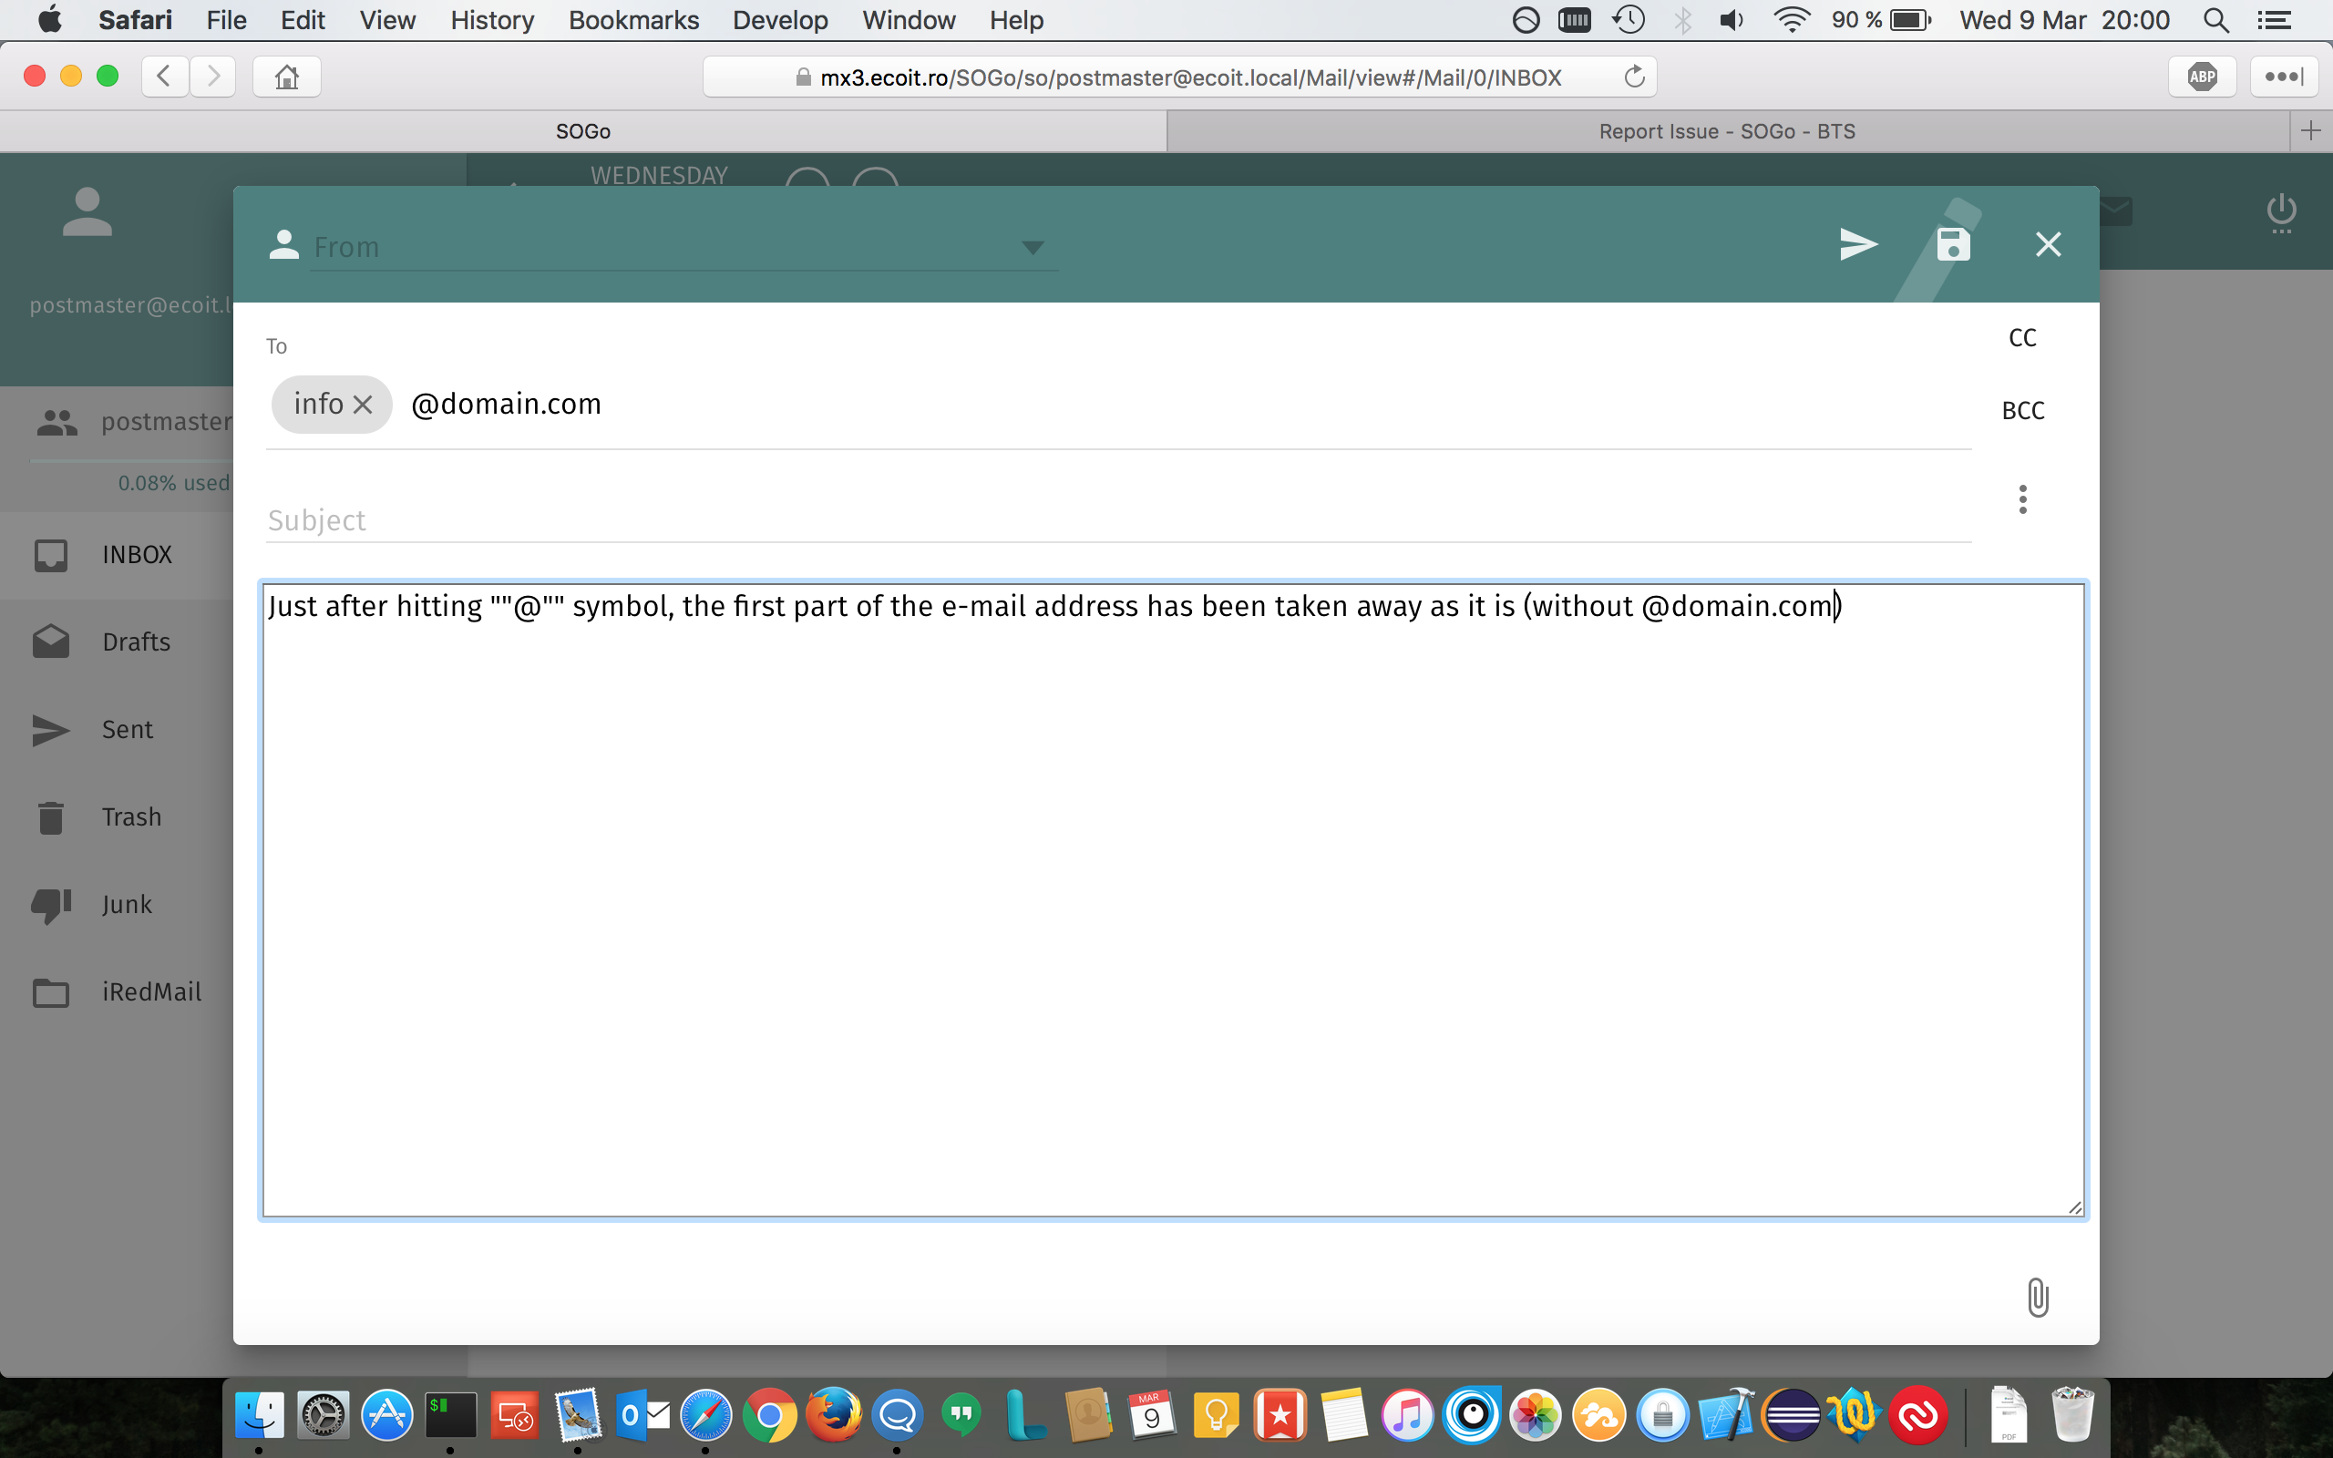The width and height of the screenshot is (2333, 1458).
Task: Open the message options three-dot menu
Action: pos(2022,499)
